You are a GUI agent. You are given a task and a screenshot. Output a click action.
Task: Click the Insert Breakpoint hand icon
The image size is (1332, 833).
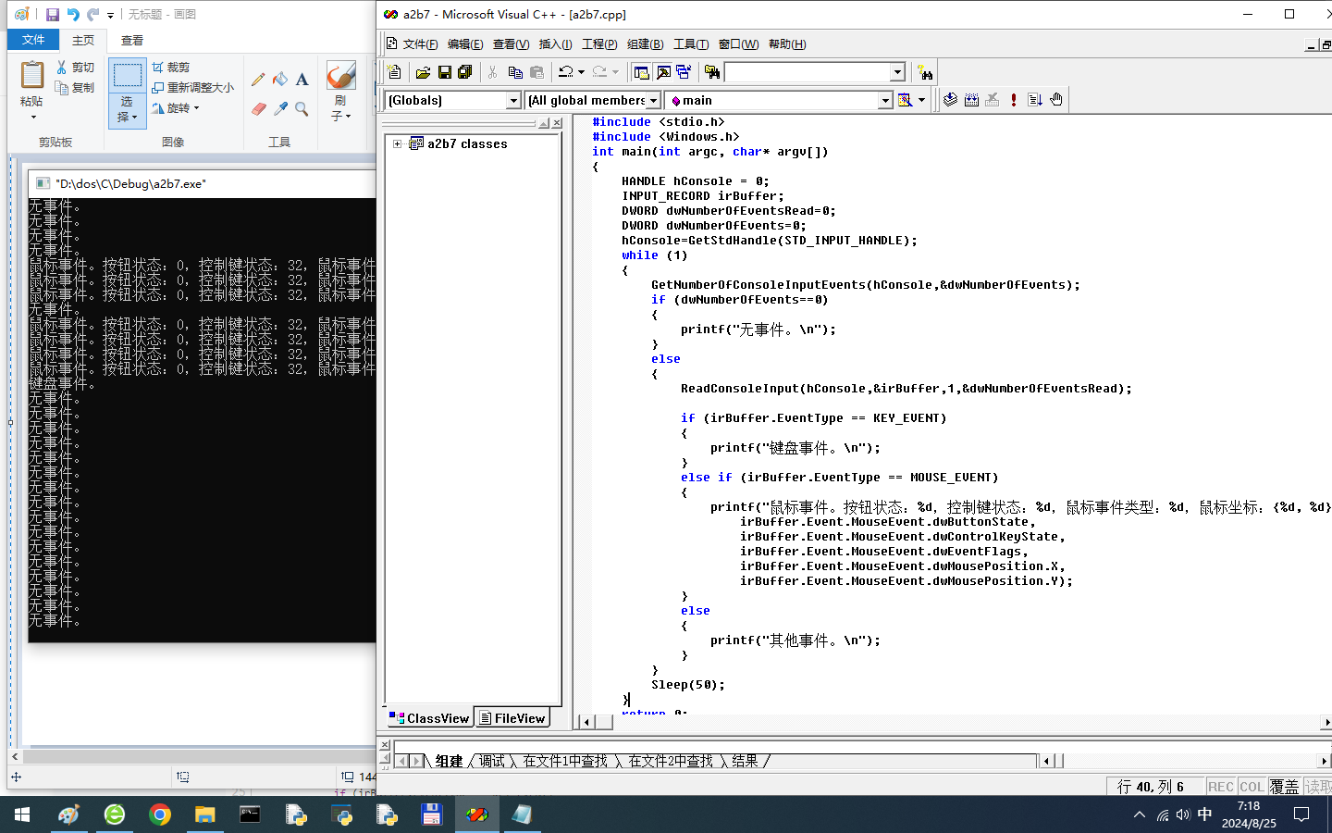1056,100
